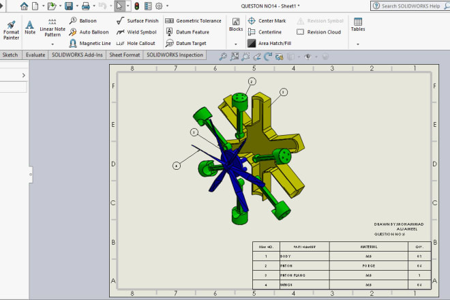Expand the Save dropdown arrow
The width and height of the screenshot is (450, 300).
tap(77, 6)
